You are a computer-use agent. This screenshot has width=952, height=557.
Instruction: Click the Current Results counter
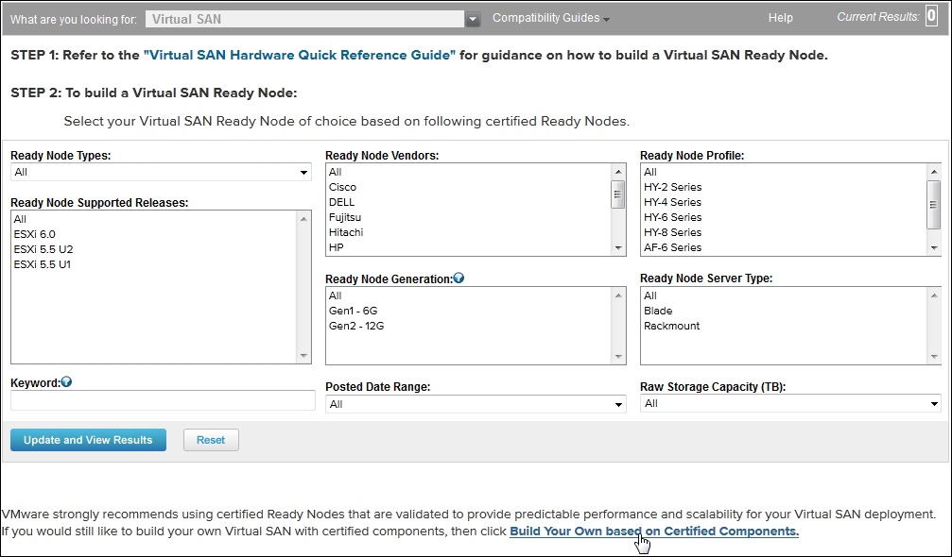coord(931,16)
